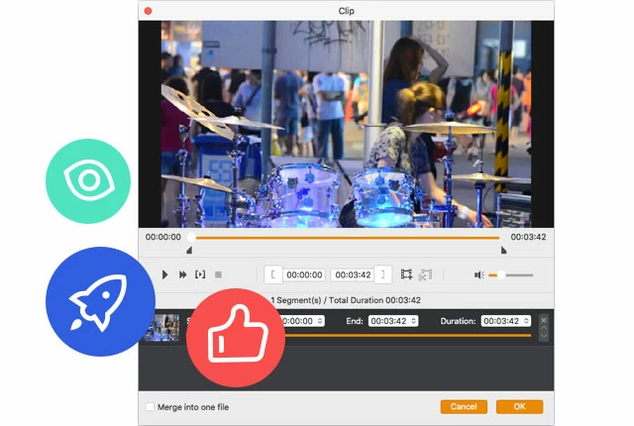Image resolution: width=634 pixels, height=426 pixels.
Task: Select the segment thumbnail in the list
Action: pyautogui.click(x=161, y=327)
